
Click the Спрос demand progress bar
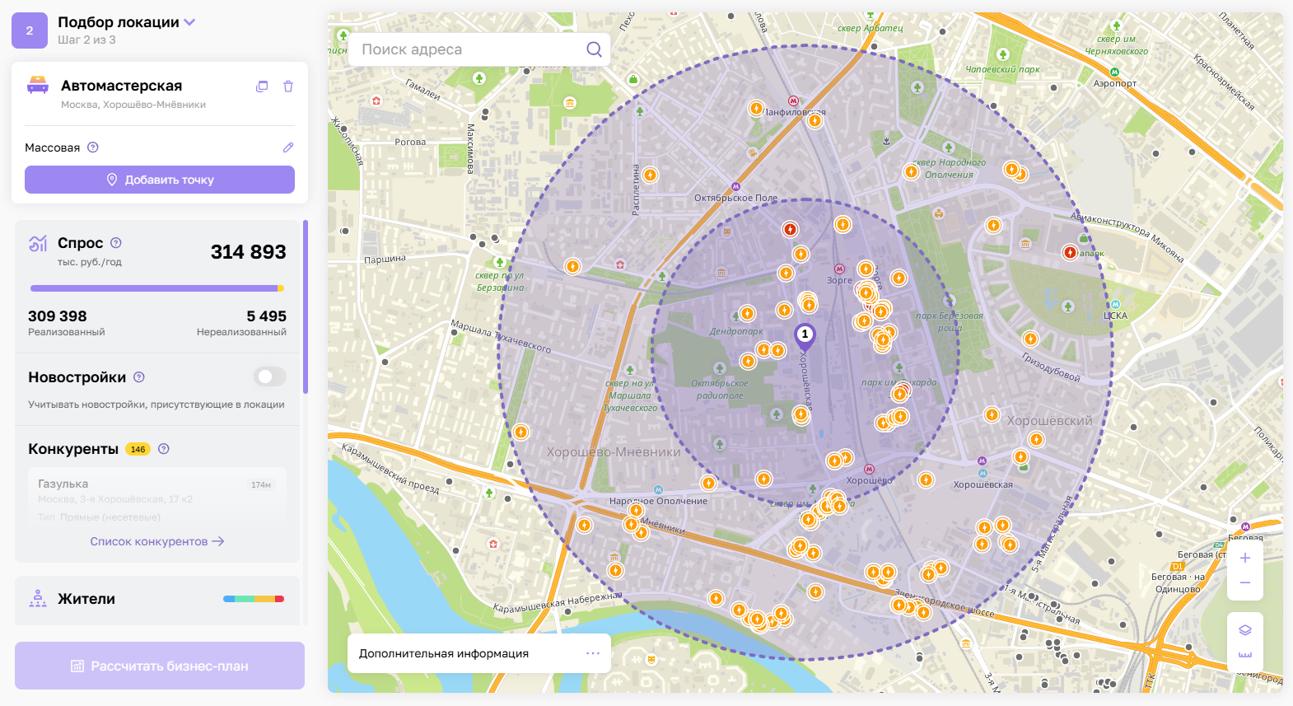pyautogui.click(x=157, y=288)
